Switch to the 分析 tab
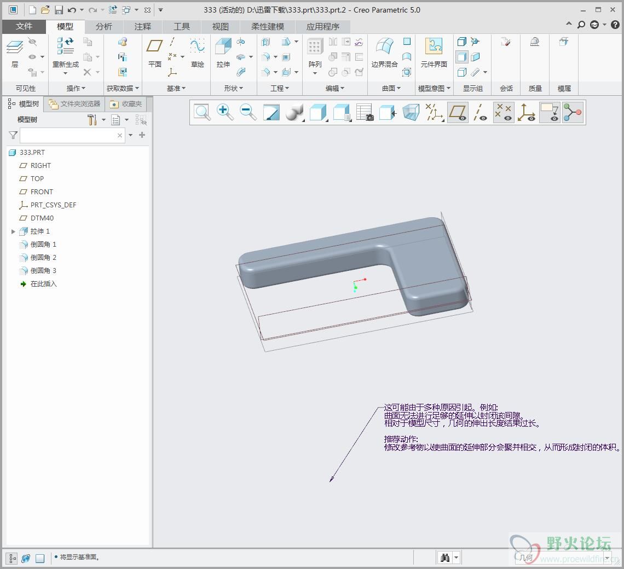Screen dimensions: 624x569 point(103,27)
